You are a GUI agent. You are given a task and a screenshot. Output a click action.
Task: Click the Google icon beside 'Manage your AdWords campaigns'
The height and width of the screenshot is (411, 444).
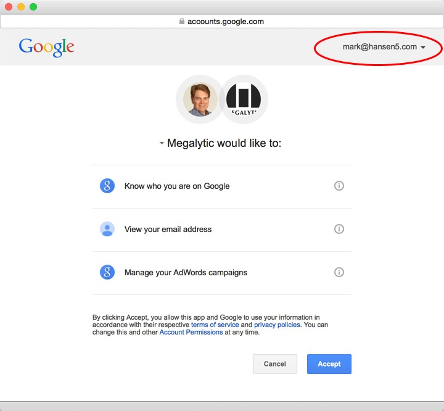click(107, 272)
